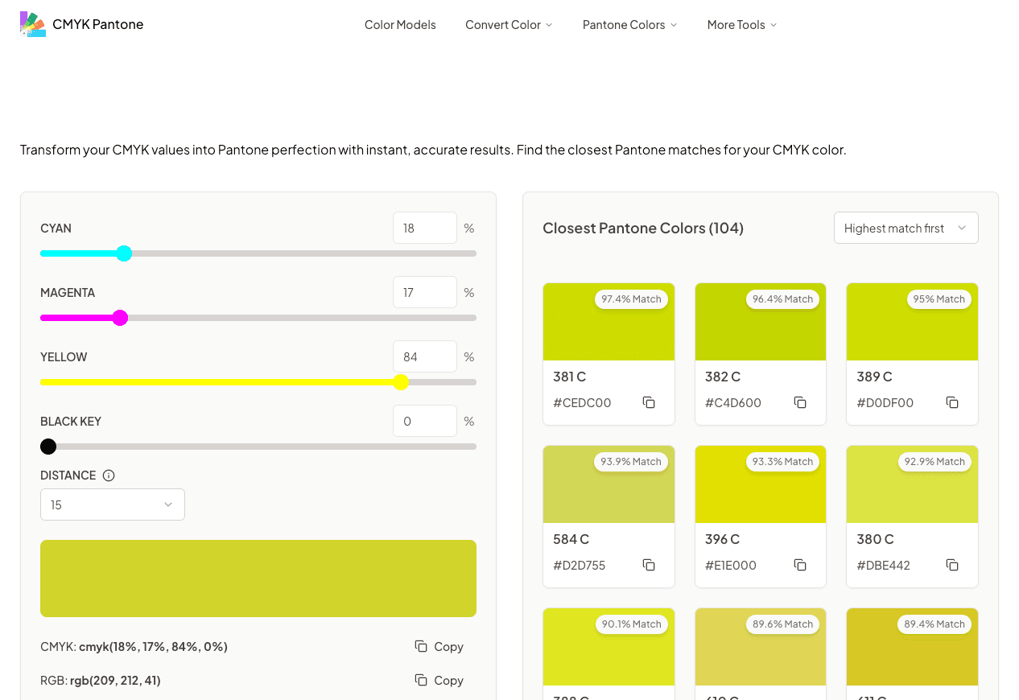The height and width of the screenshot is (700, 1019).
Task: Open the Distance dropdown set to 15
Action: tap(113, 504)
